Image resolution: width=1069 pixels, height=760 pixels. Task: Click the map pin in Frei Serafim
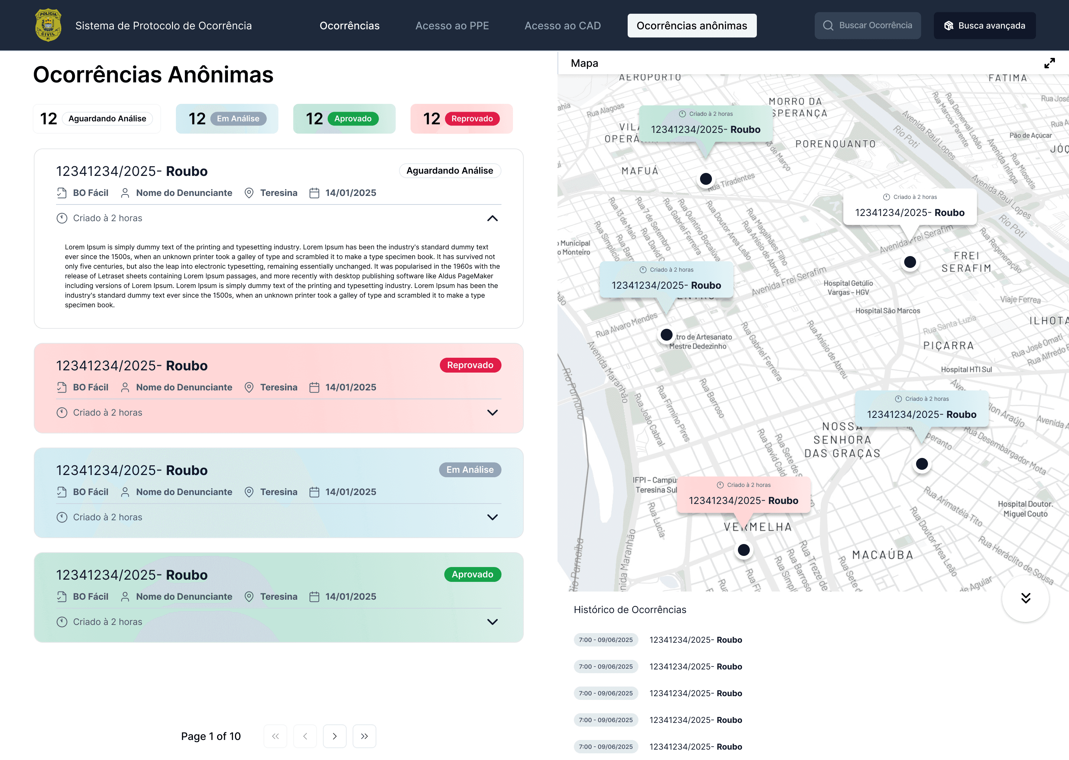point(910,262)
